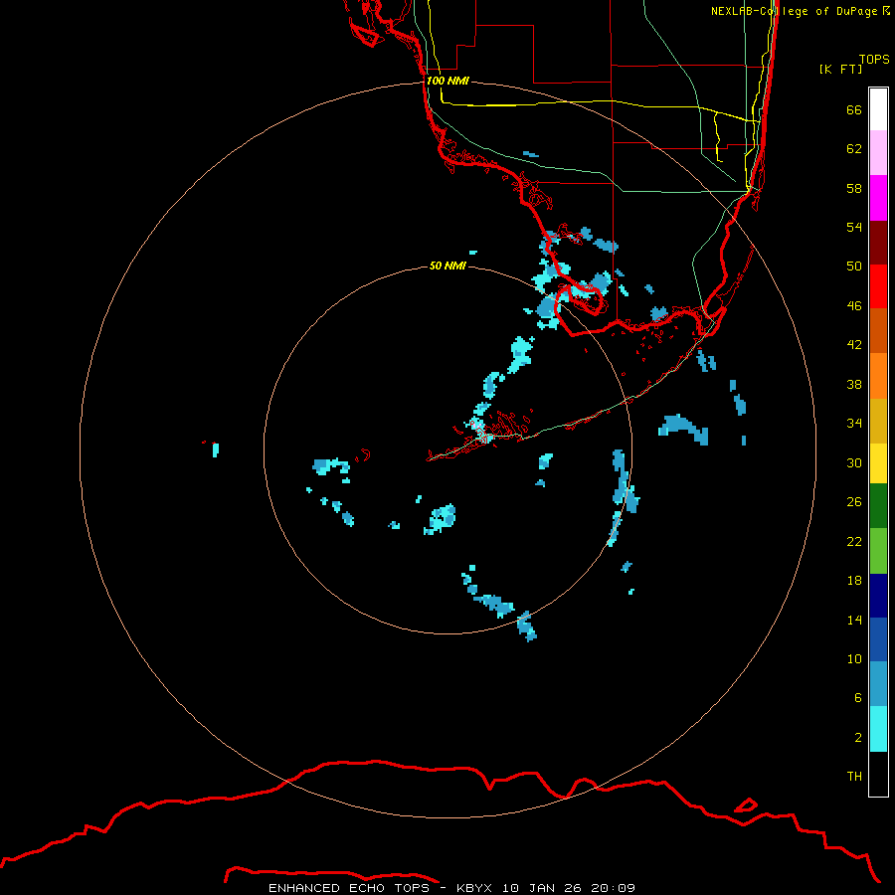Click the "14" legend value

pos(854,620)
